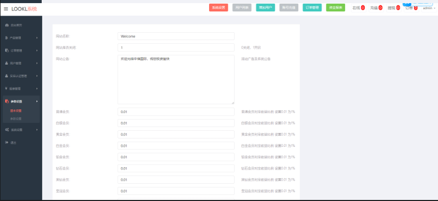Open the dashboard home icon in sidebar
The height and width of the screenshot is (201, 438).
7,25
